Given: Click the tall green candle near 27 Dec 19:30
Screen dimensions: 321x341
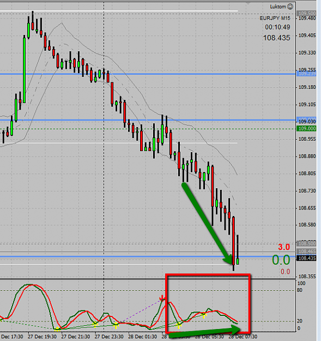Looking at the screenshot, I should pyautogui.click(x=24, y=69).
